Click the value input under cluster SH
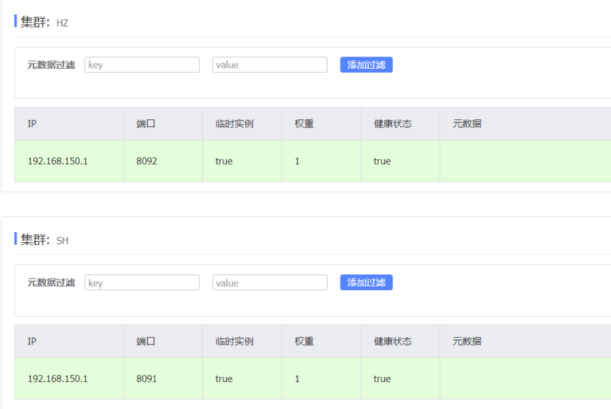This screenshot has height=409, width=611. pyautogui.click(x=270, y=283)
